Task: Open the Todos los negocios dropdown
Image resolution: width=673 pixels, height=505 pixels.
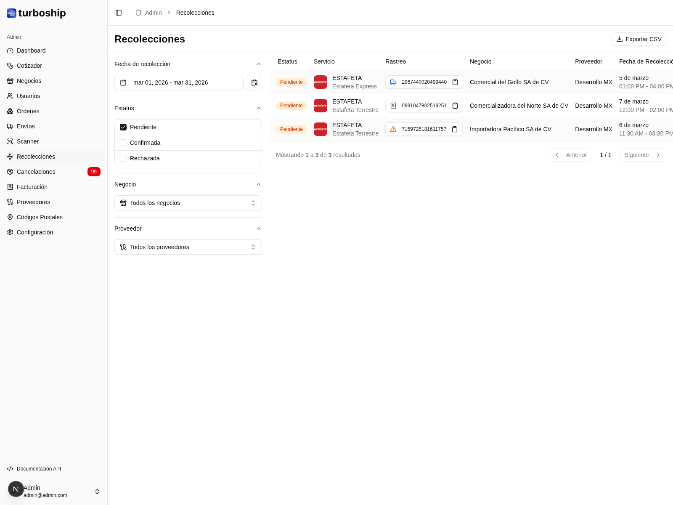Action: tap(188, 203)
